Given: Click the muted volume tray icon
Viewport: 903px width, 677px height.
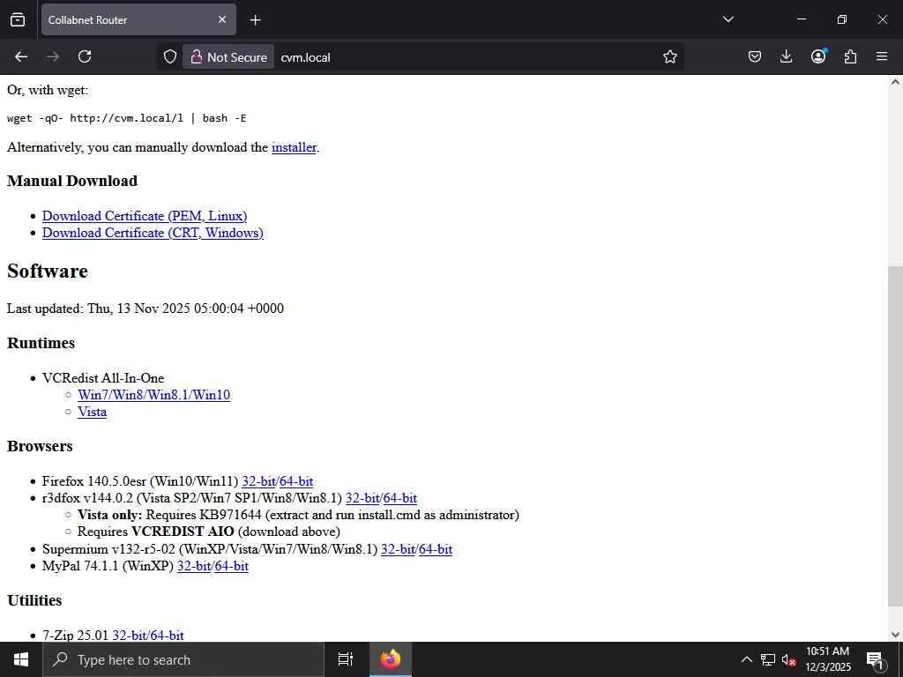Looking at the screenshot, I should click(789, 659).
